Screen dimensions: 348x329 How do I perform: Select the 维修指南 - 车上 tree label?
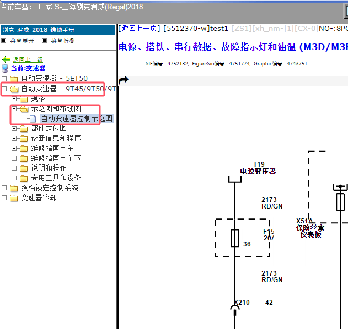tap(56, 148)
